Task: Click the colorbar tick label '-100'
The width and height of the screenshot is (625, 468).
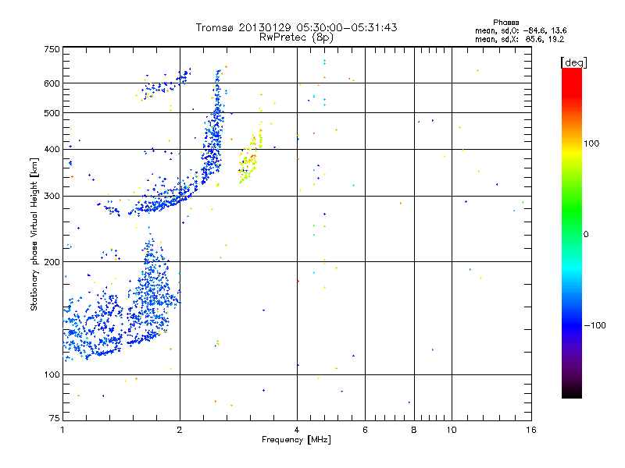Action: pyautogui.click(x=595, y=325)
